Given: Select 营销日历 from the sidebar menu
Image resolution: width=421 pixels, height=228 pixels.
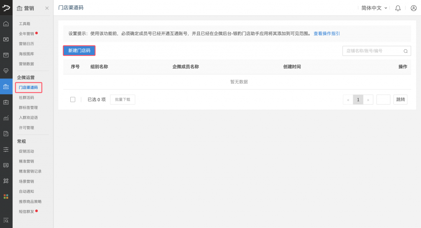Looking at the screenshot, I should point(26,43).
